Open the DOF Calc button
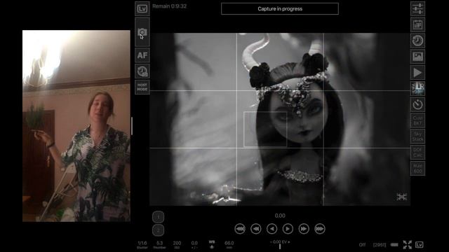 (x=417, y=153)
